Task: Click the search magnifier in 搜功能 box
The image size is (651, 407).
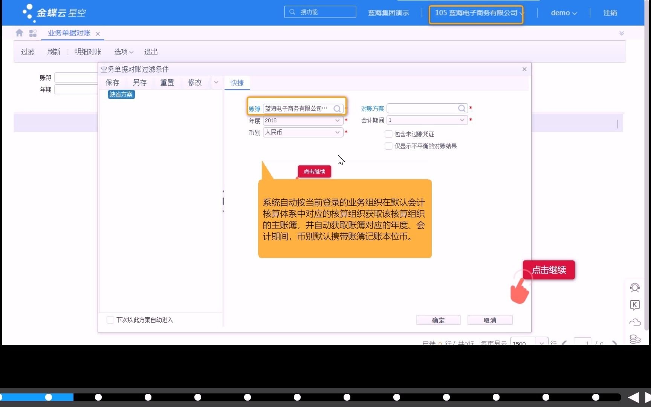Action: [x=292, y=12]
